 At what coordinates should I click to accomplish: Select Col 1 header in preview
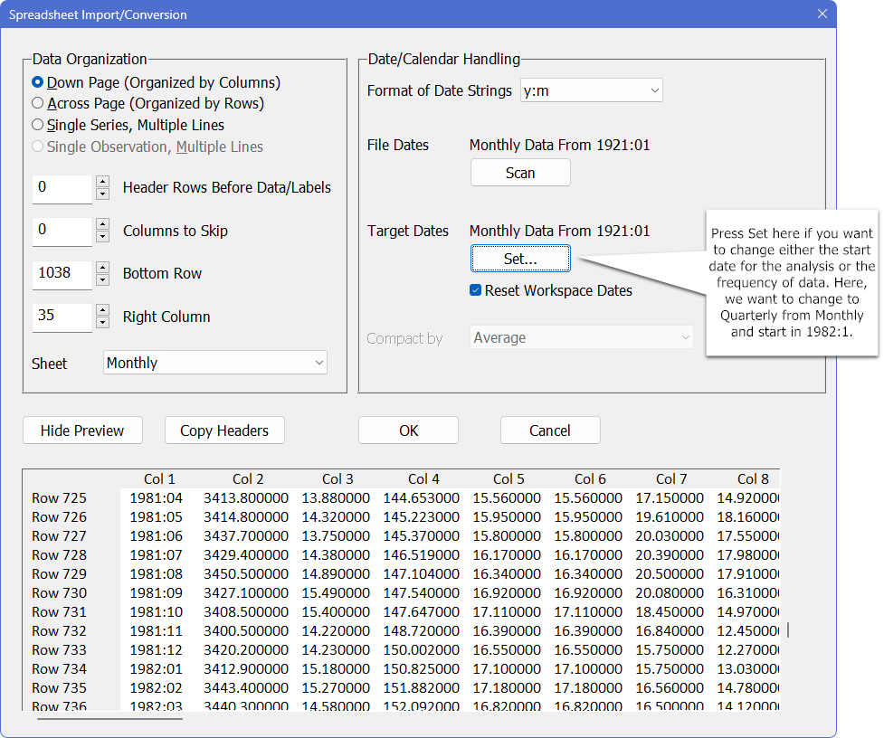[159, 478]
